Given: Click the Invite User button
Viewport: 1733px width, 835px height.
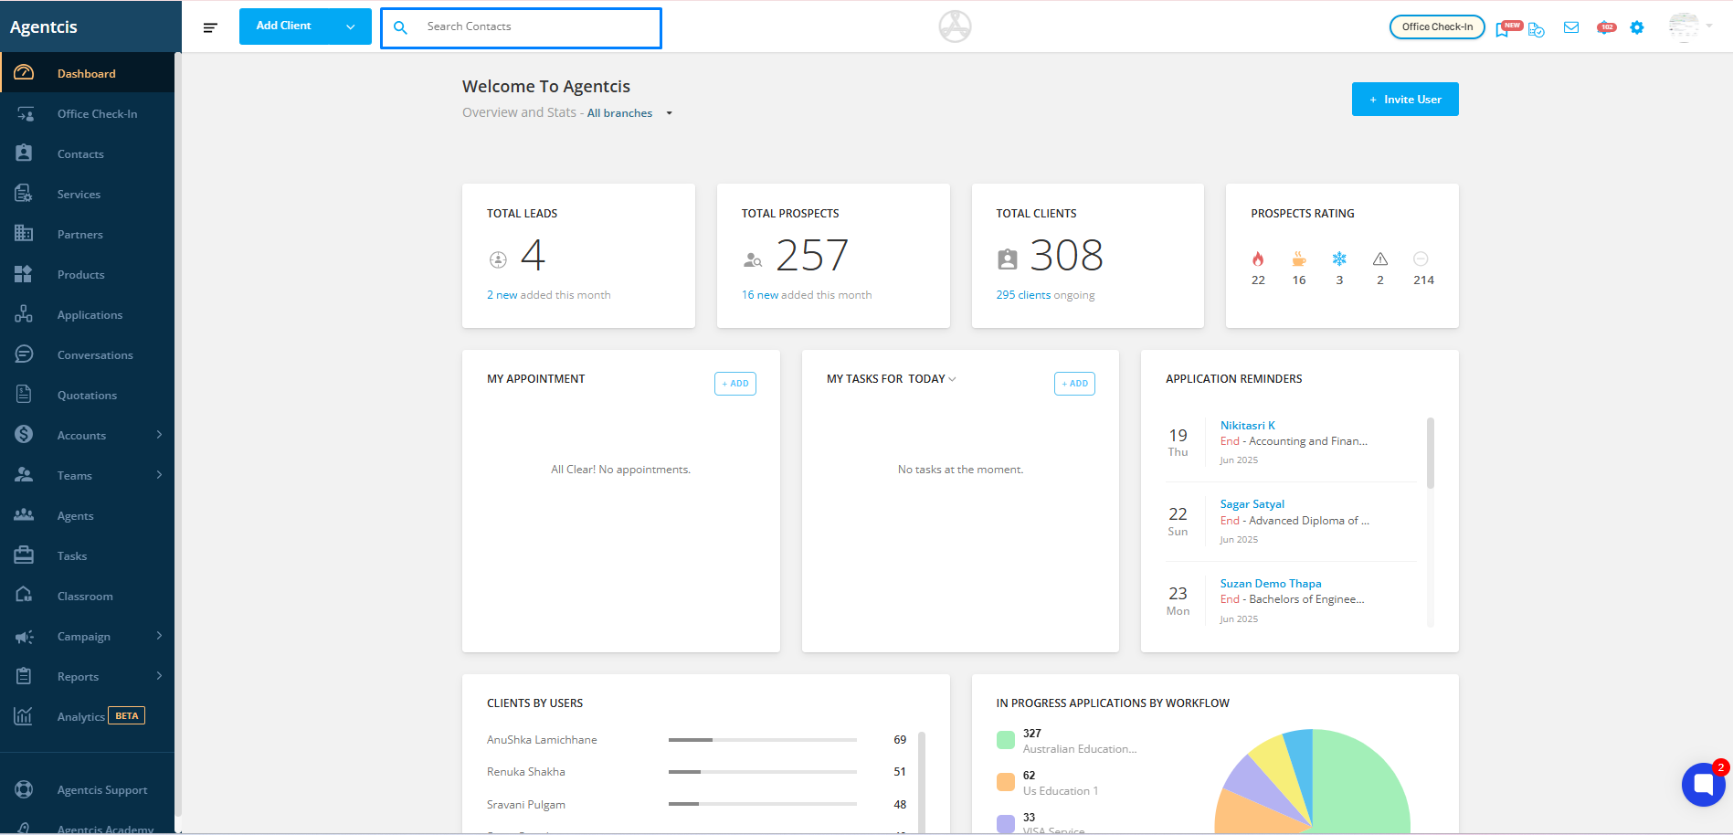Looking at the screenshot, I should pyautogui.click(x=1405, y=100).
